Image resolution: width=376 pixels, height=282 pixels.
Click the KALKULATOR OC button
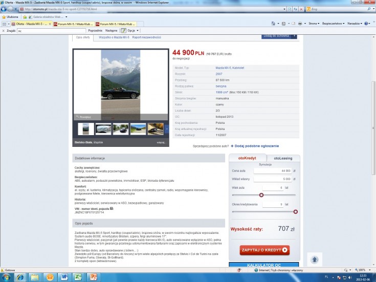pyautogui.click(x=264, y=265)
